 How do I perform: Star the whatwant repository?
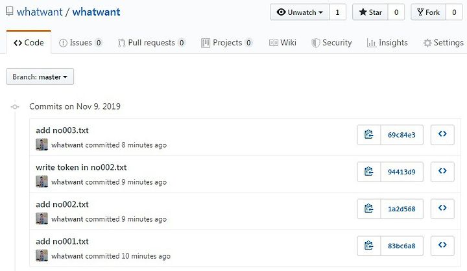click(x=370, y=12)
